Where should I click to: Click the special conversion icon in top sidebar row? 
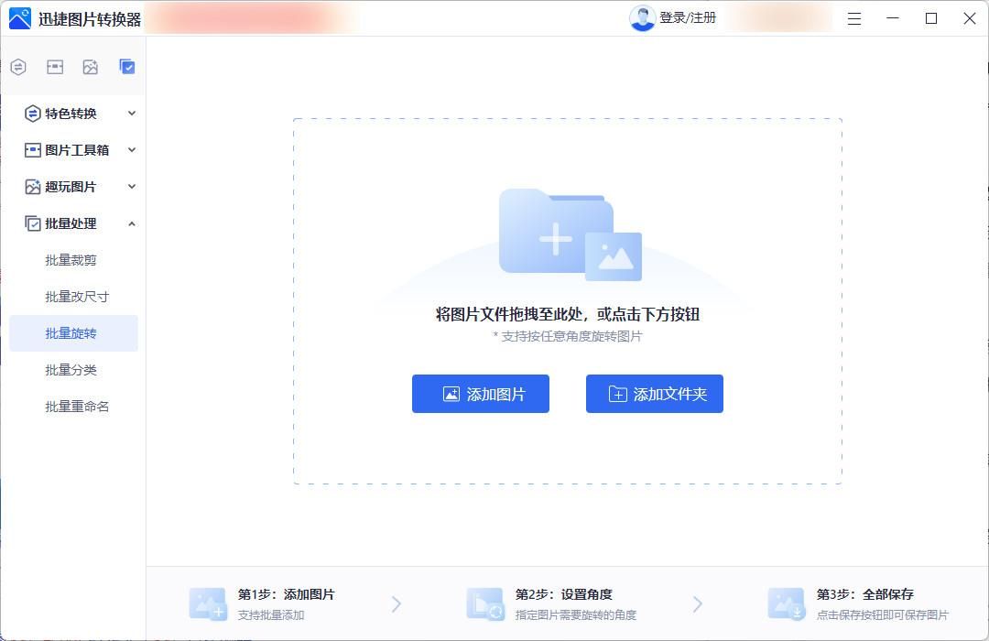point(18,67)
